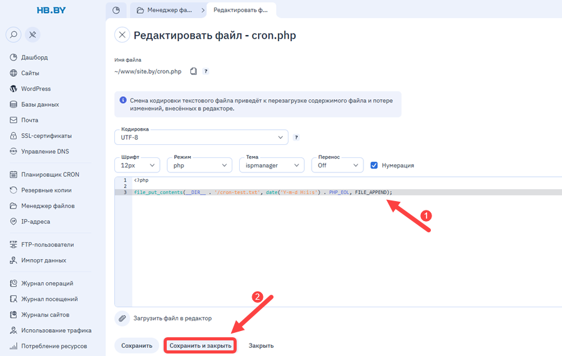This screenshot has height=356, width=562.
Task: Click the sidebar search magnifier icon
Action: coord(13,35)
